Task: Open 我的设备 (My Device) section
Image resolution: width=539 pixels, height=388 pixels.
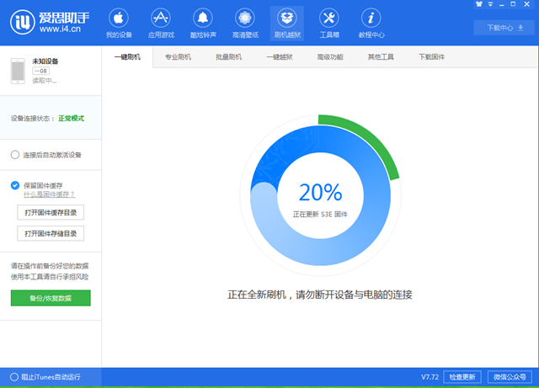Action: [x=119, y=24]
